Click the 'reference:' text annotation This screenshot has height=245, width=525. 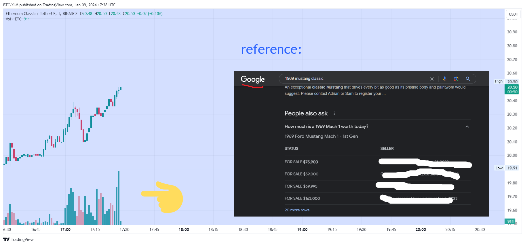coord(271,49)
